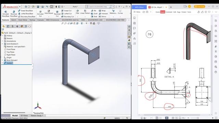Open the Linear Pattern dropdown arrow
Viewport: 219px width, 123px height.
coord(85,17)
